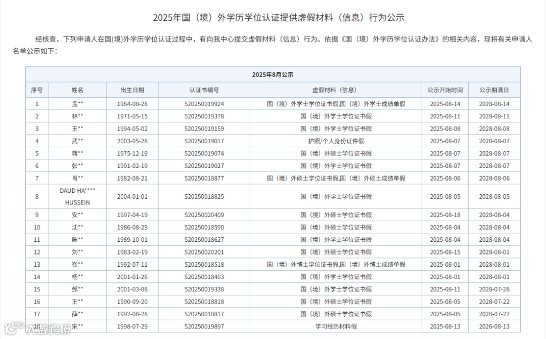The width and height of the screenshot is (546, 339).
Task: Click the 姓名 column header
Action: 77,90
